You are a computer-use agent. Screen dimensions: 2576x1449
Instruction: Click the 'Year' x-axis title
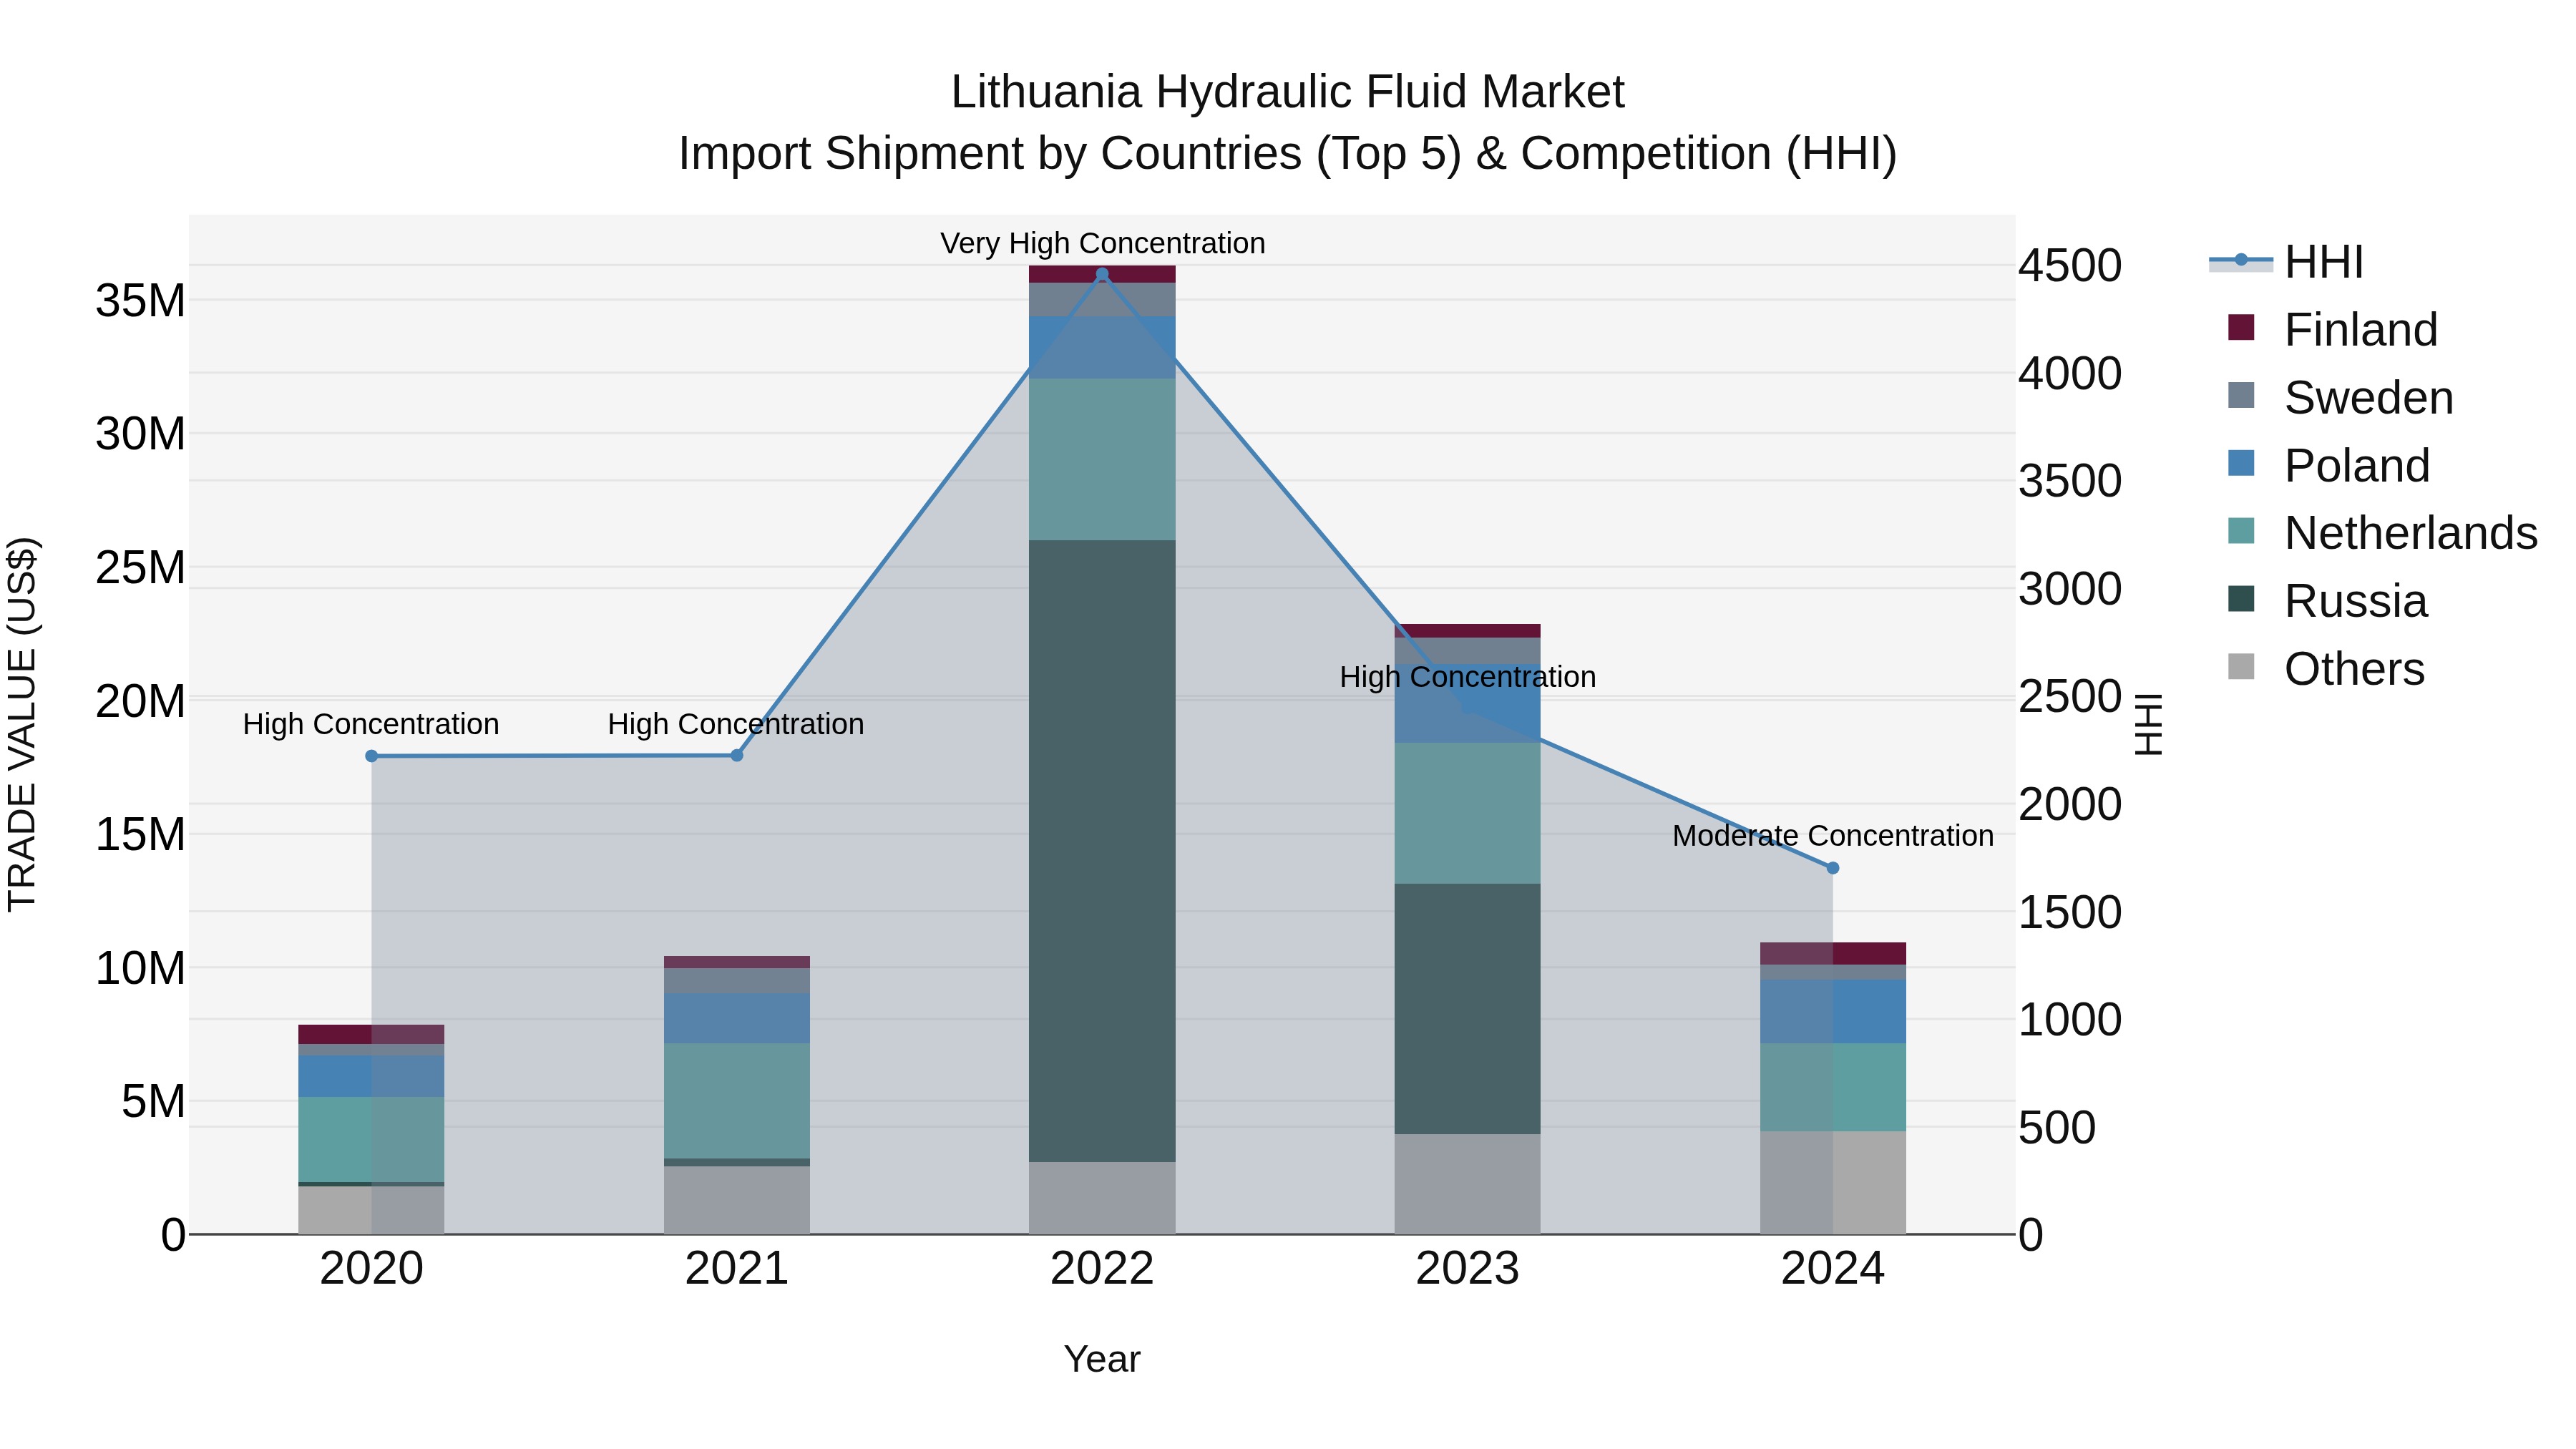[1102, 1359]
